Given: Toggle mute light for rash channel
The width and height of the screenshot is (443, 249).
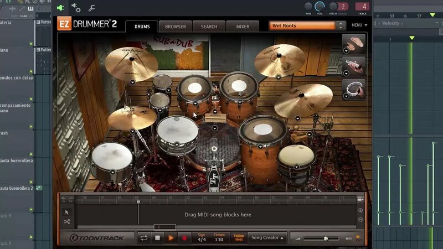Looking at the screenshot, I should coord(31,154).
